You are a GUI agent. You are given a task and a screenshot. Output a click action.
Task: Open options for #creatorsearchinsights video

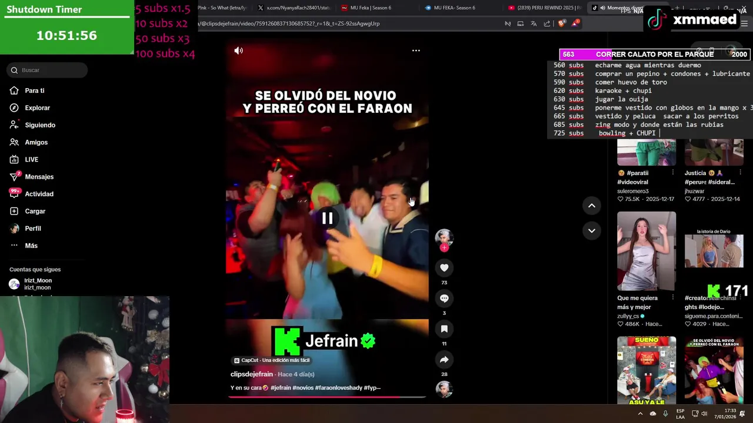pos(740,298)
